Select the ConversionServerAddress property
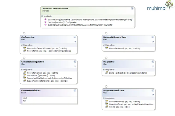 pos(47,48)
